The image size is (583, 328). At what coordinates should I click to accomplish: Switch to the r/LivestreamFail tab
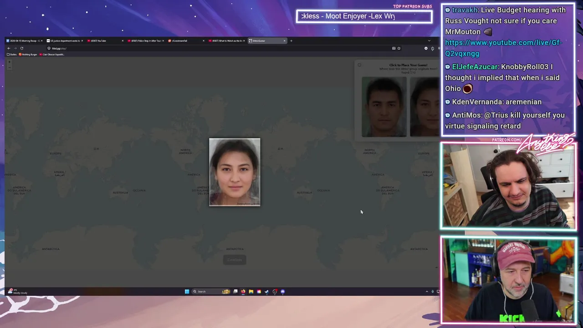tap(187, 41)
